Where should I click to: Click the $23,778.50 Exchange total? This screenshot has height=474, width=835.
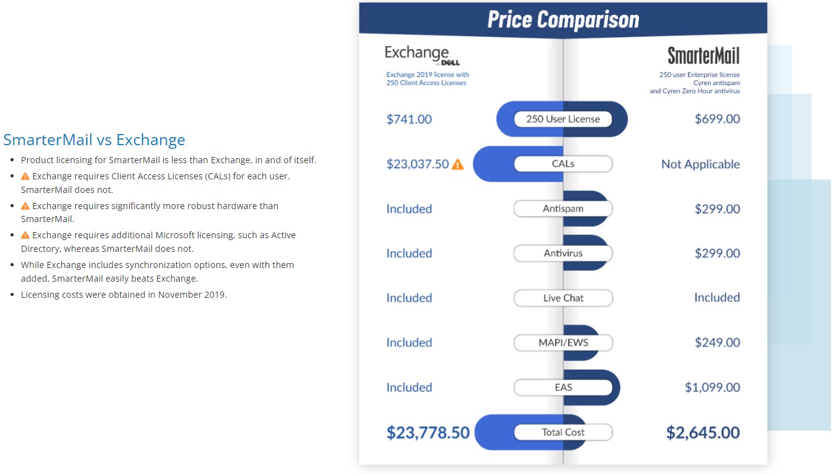(x=428, y=432)
